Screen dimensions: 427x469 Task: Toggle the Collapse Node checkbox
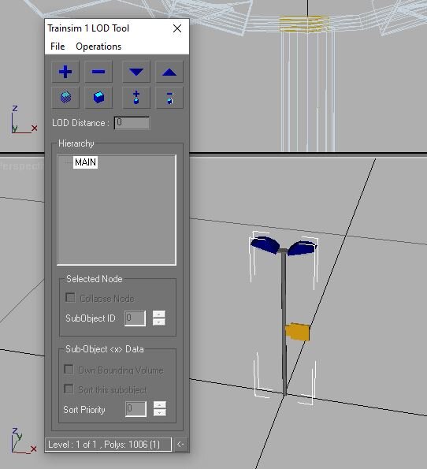pos(70,298)
